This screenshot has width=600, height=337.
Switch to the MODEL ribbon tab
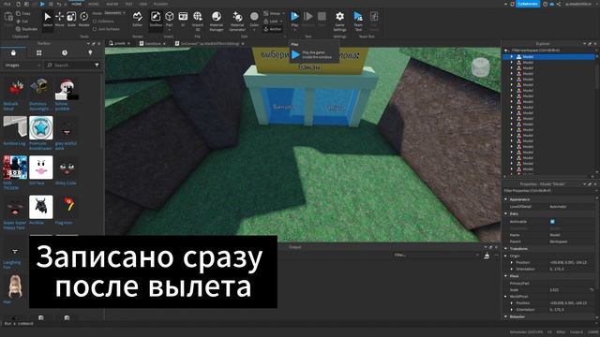click(x=94, y=4)
